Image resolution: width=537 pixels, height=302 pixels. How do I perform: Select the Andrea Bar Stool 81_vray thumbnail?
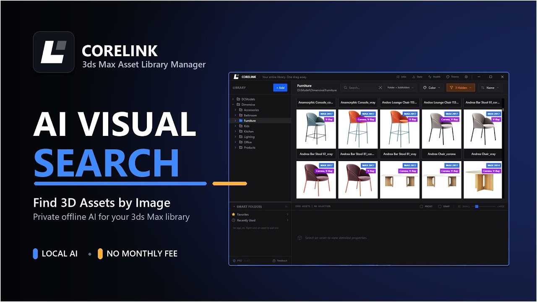(400, 129)
